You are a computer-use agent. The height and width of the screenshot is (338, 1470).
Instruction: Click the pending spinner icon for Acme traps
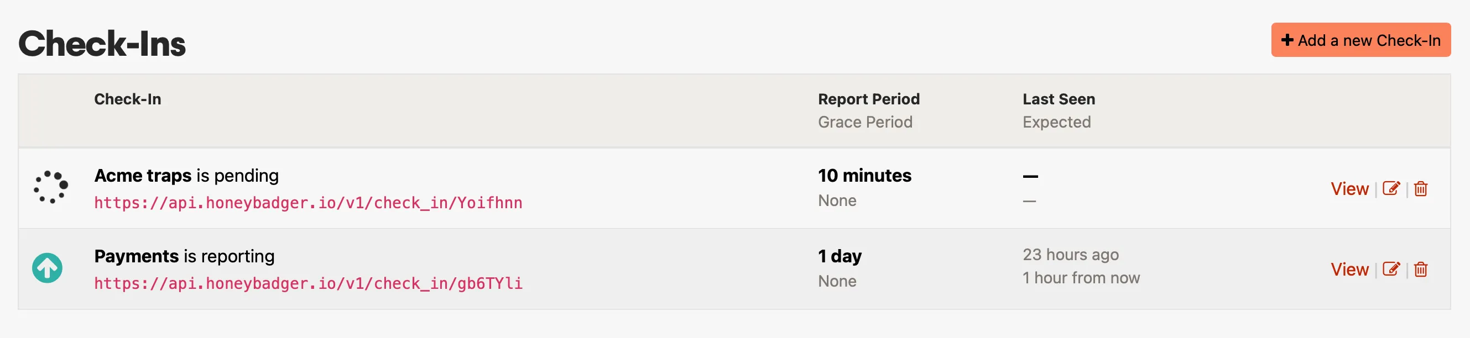[51, 187]
